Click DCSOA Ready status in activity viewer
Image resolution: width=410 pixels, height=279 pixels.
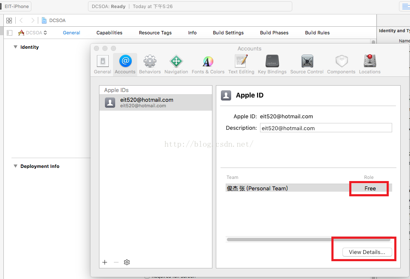[x=108, y=6]
